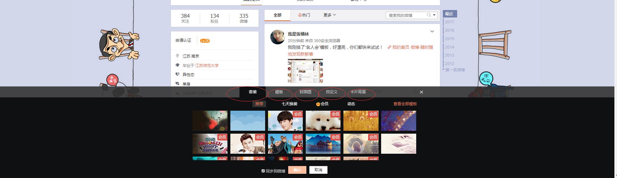Click the search magnifier icon in 搜索我的微博
The height and width of the screenshot is (178, 617).
pos(429,15)
